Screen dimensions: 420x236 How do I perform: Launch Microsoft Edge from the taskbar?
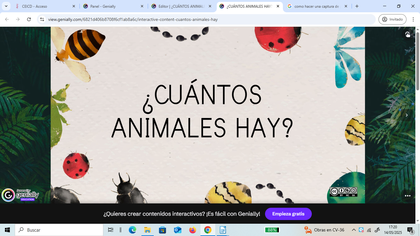tap(132, 230)
